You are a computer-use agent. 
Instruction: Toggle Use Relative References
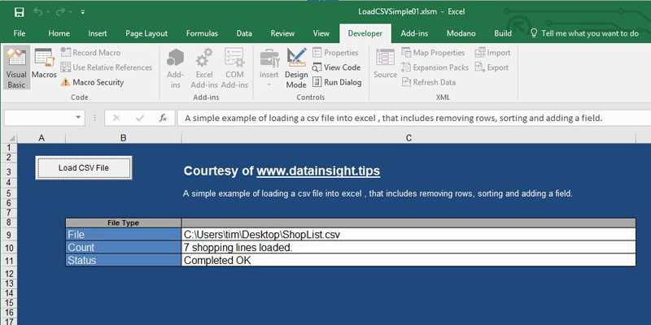point(107,67)
